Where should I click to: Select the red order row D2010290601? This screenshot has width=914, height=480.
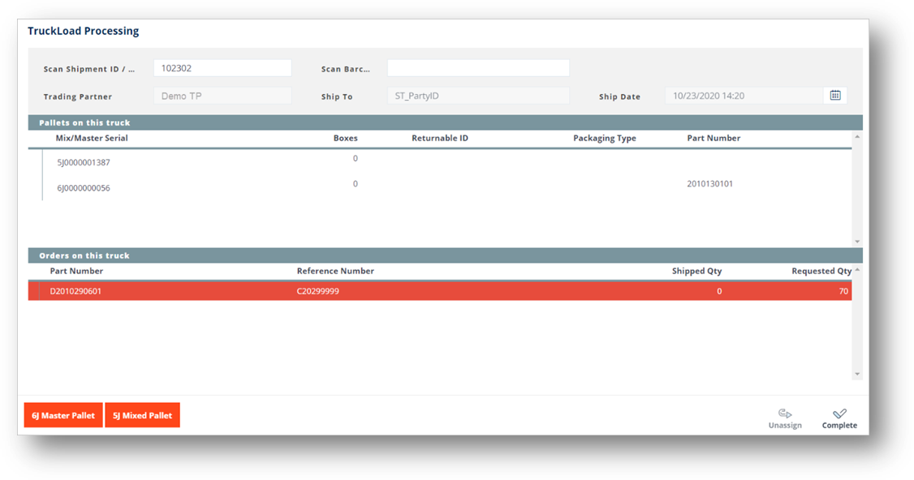pos(76,291)
